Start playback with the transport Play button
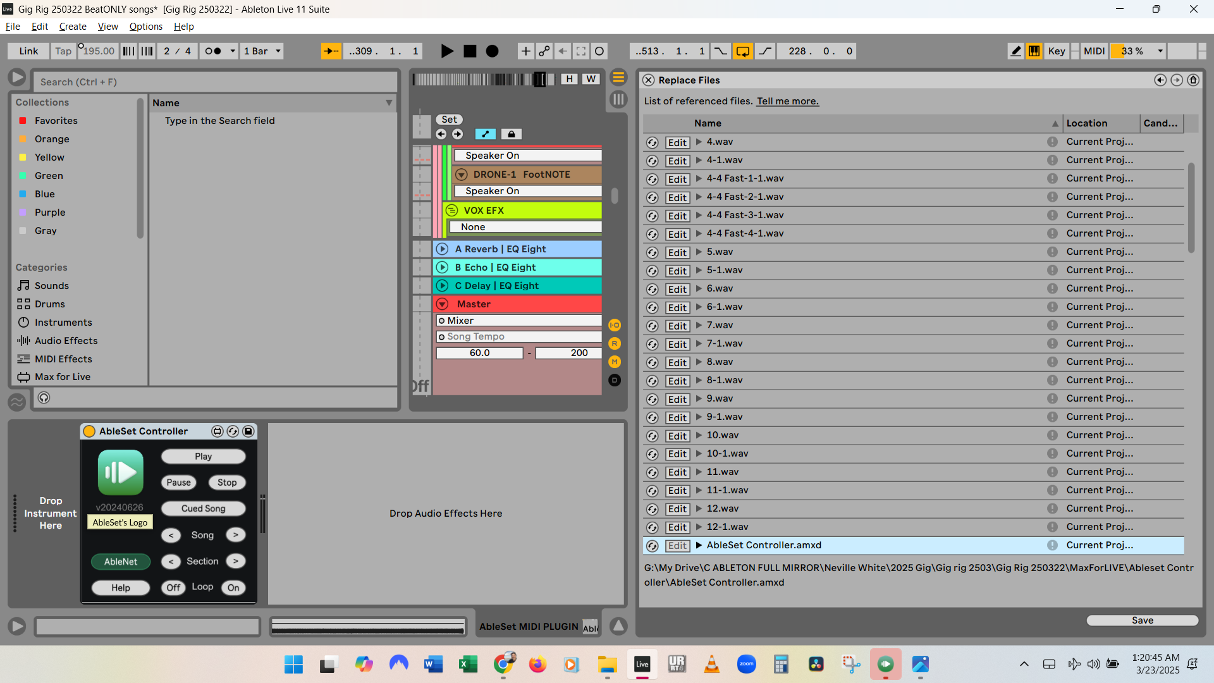The image size is (1214, 683). pos(446,51)
